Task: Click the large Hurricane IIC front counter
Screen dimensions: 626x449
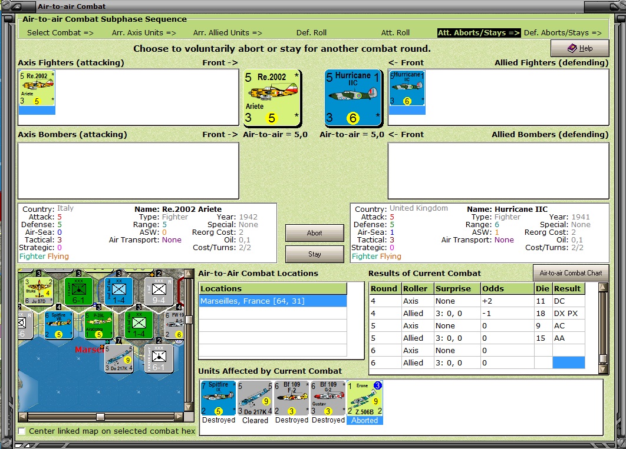Action: pyautogui.click(x=353, y=98)
